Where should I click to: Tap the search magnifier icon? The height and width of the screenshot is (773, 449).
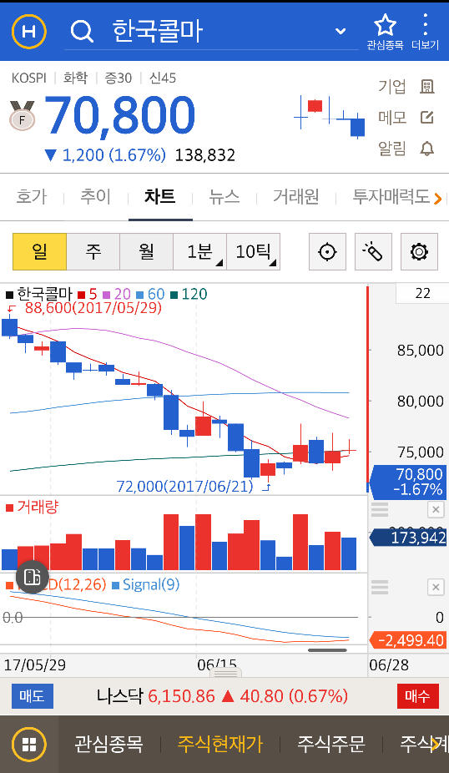click(82, 31)
